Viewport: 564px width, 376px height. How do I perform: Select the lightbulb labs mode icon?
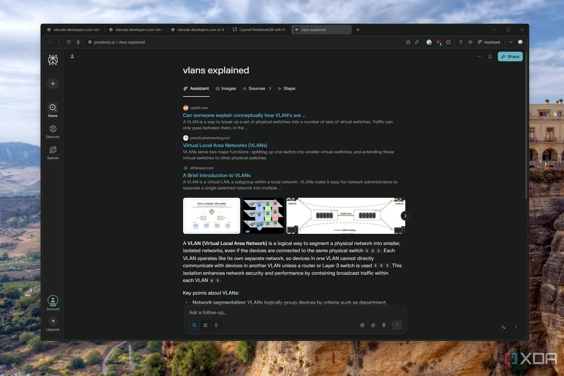click(216, 325)
